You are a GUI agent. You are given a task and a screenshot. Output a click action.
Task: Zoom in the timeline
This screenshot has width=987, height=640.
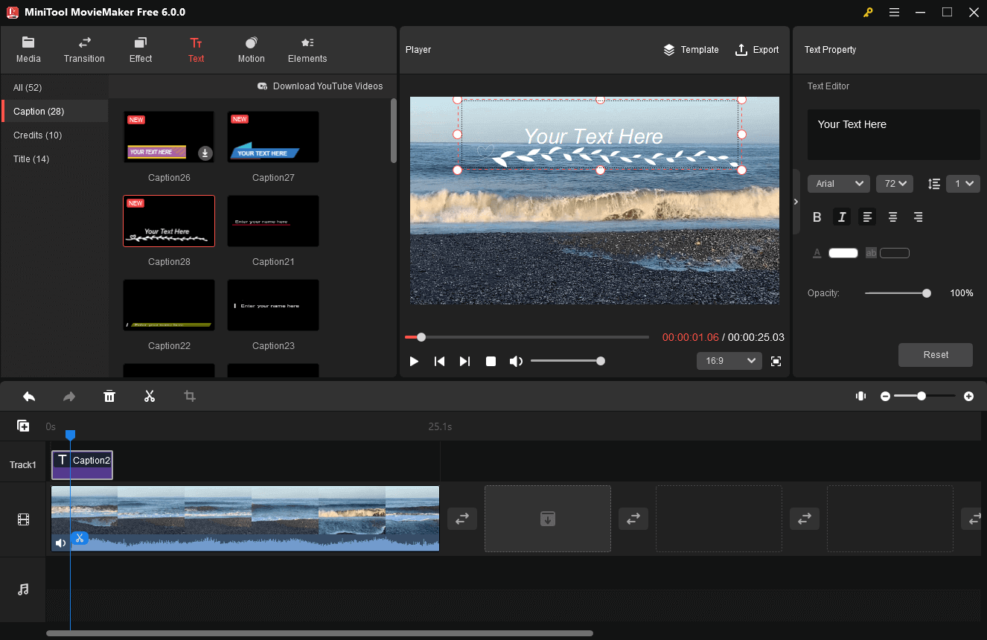point(968,397)
